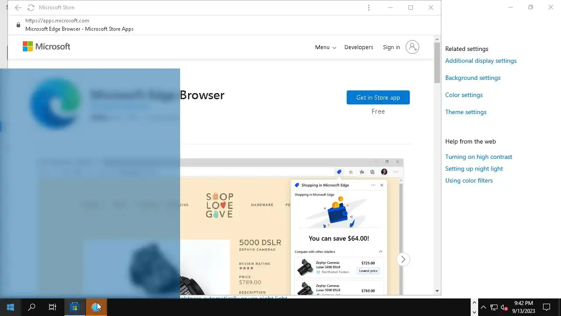
Task: Select Microsoft Store taskbar icon
Action: (x=75, y=307)
